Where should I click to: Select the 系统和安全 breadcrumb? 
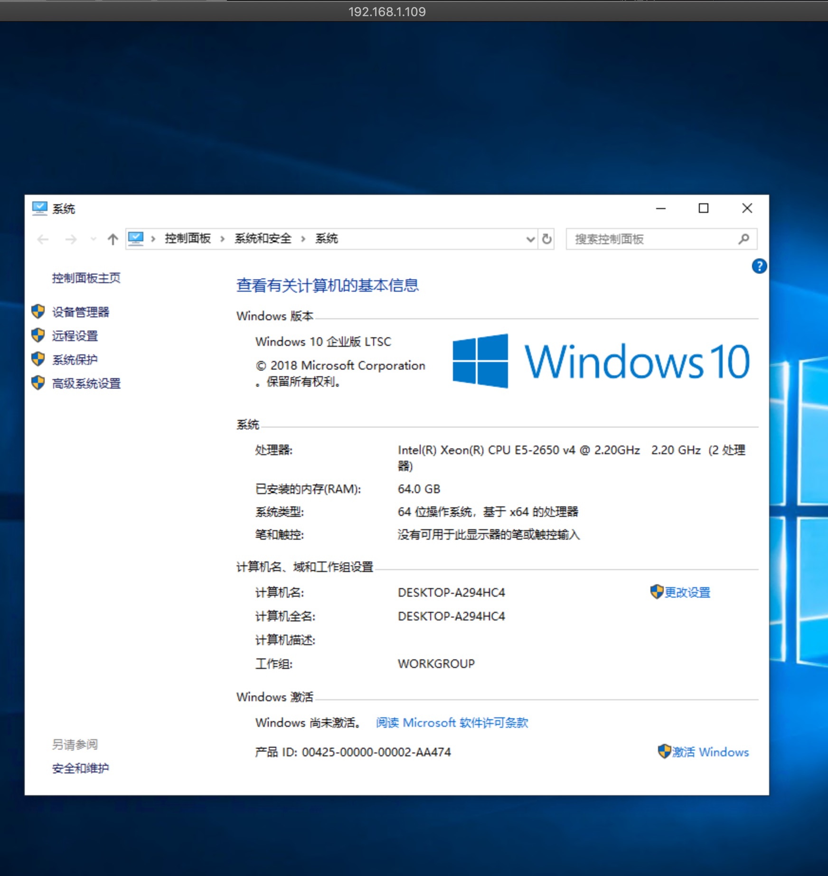coord(263,238)
